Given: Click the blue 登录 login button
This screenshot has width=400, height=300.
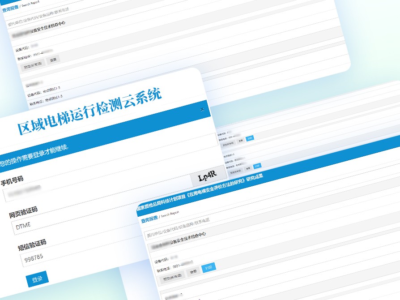Looking at the screenshot, I should (x=37, y=279).
